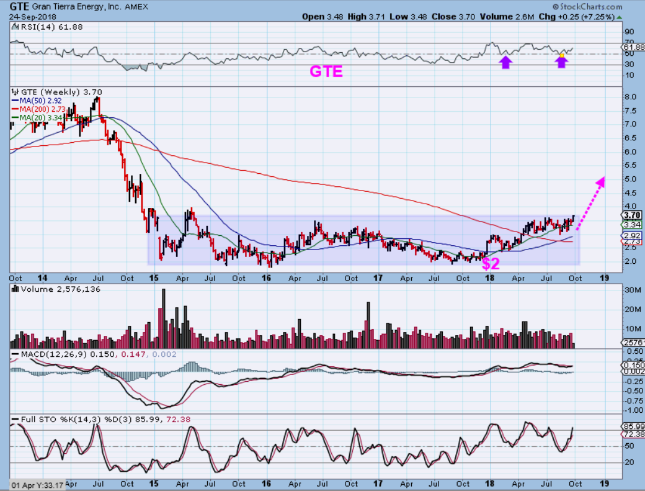Viewport: 645px width, 491px height.
Task: Click the 5.0 price axis label
Action: coord(631,179)
